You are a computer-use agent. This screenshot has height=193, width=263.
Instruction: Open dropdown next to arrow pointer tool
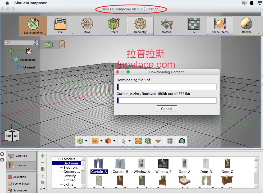coord(129,141)
